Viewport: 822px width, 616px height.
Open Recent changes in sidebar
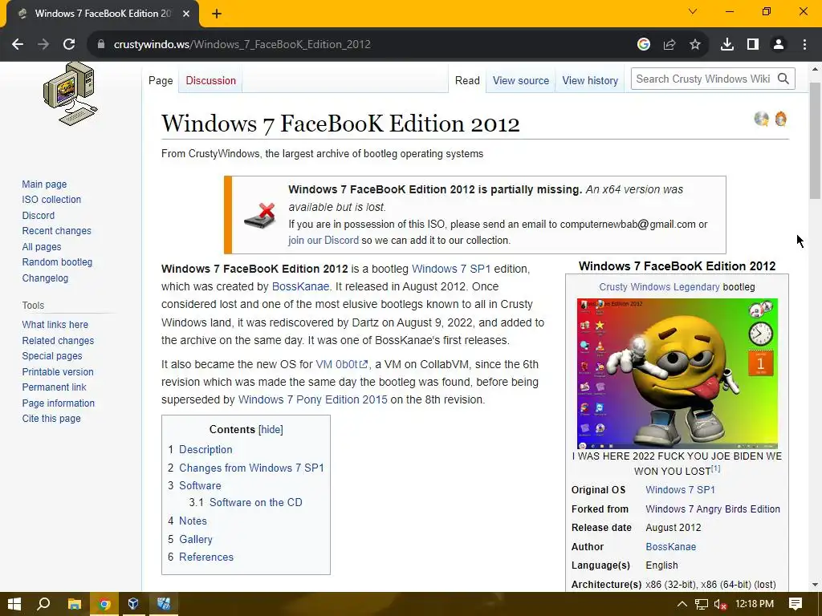point(57,231)
